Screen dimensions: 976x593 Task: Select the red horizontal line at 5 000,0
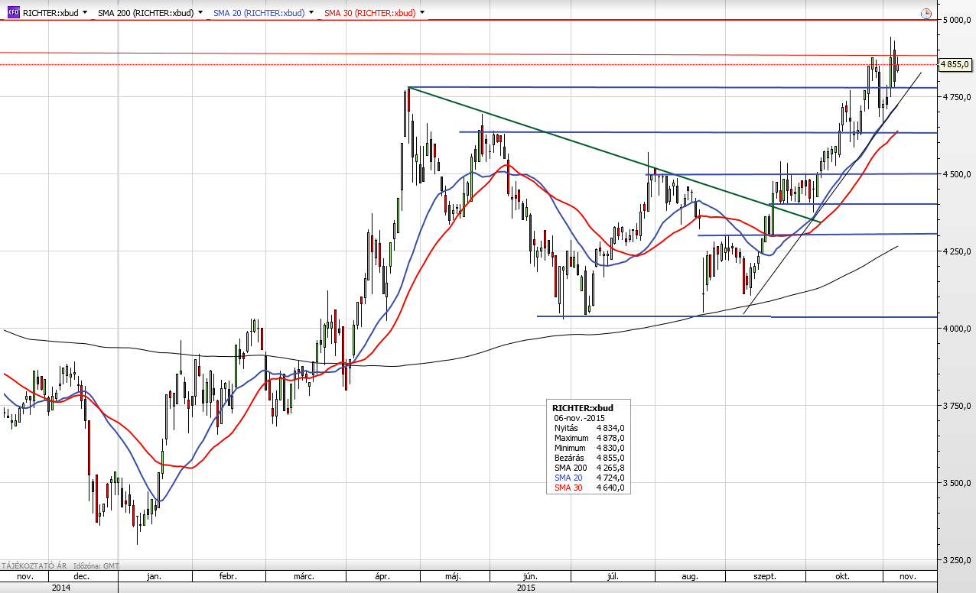coord(467,20)
